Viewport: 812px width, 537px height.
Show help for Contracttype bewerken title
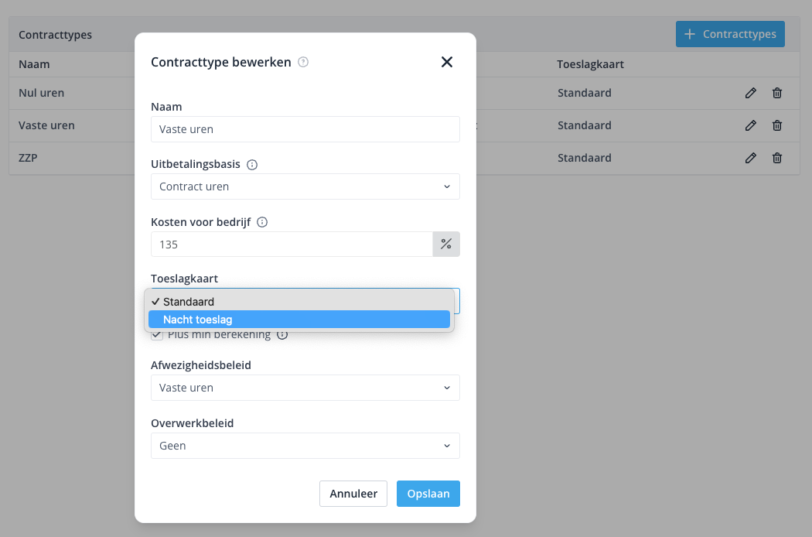(x=303, y=62)
